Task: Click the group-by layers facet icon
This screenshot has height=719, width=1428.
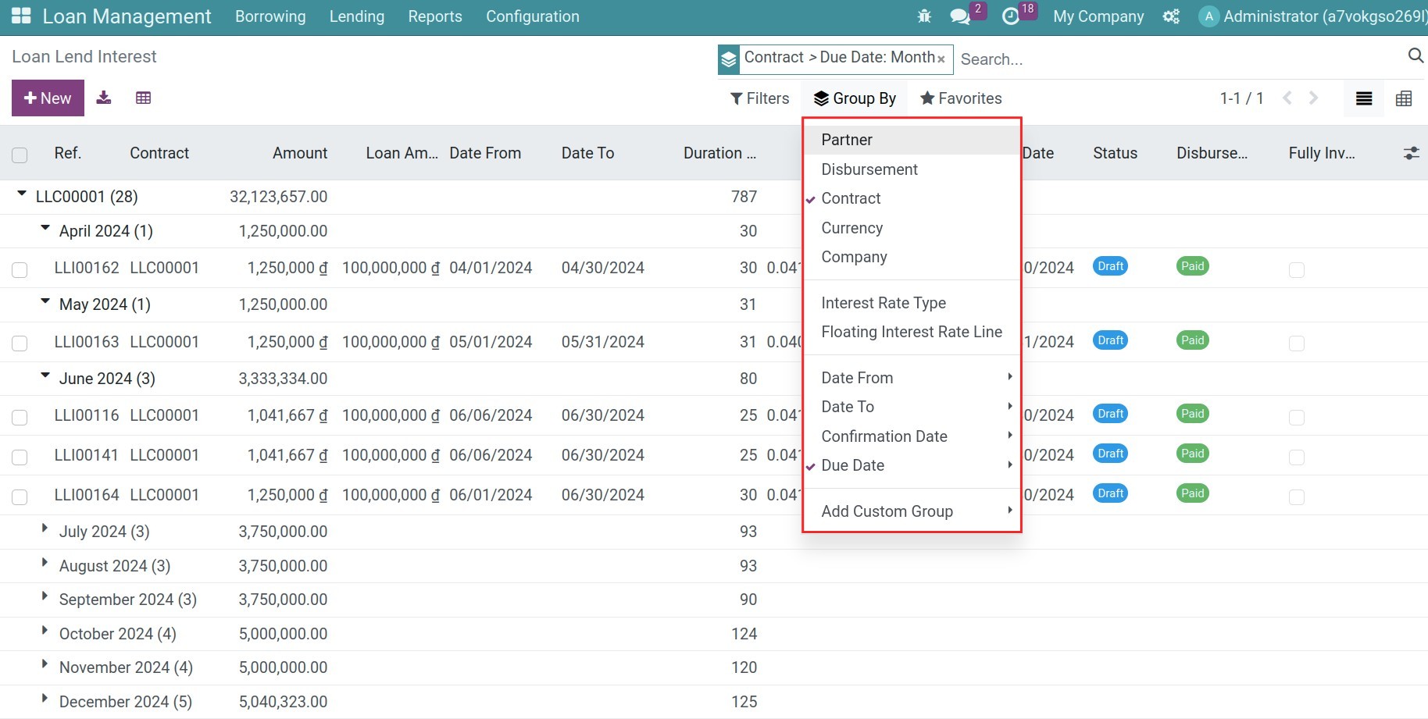Action: click(x=729, y=59)
